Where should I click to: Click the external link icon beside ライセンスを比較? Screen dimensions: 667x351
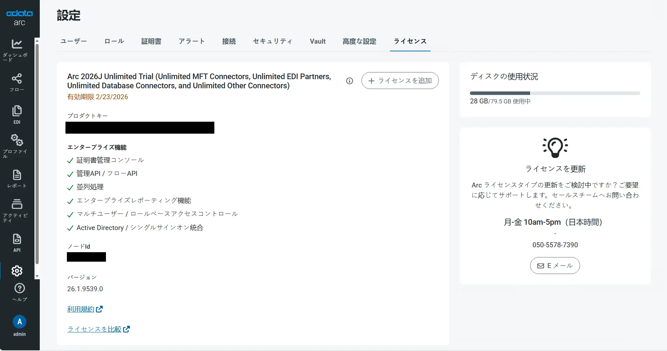(x=127, y=329)
